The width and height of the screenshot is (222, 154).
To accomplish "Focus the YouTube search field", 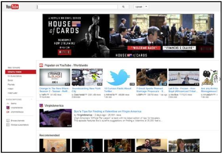I will click(x=77, y=7).
